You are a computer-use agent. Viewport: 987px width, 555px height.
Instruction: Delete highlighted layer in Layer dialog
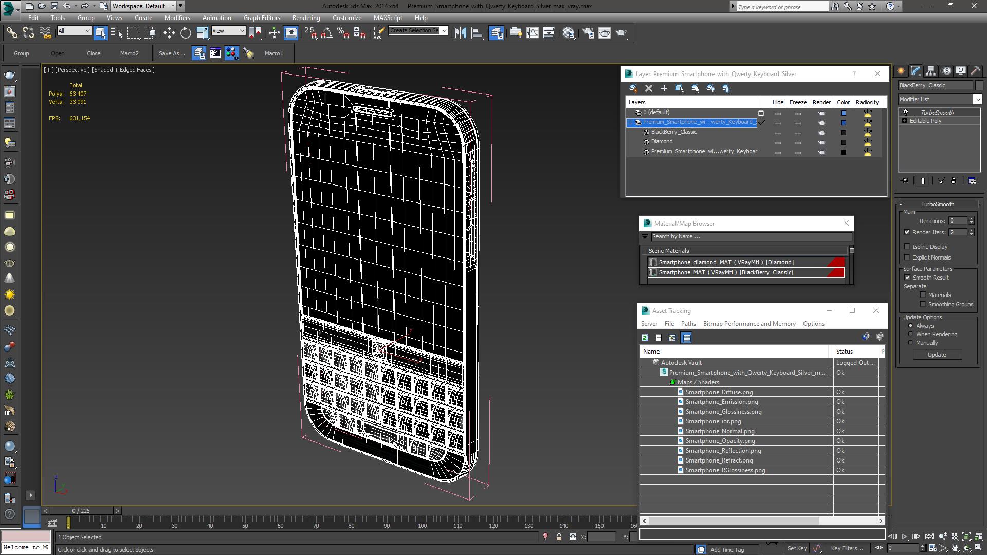[649, 88]
